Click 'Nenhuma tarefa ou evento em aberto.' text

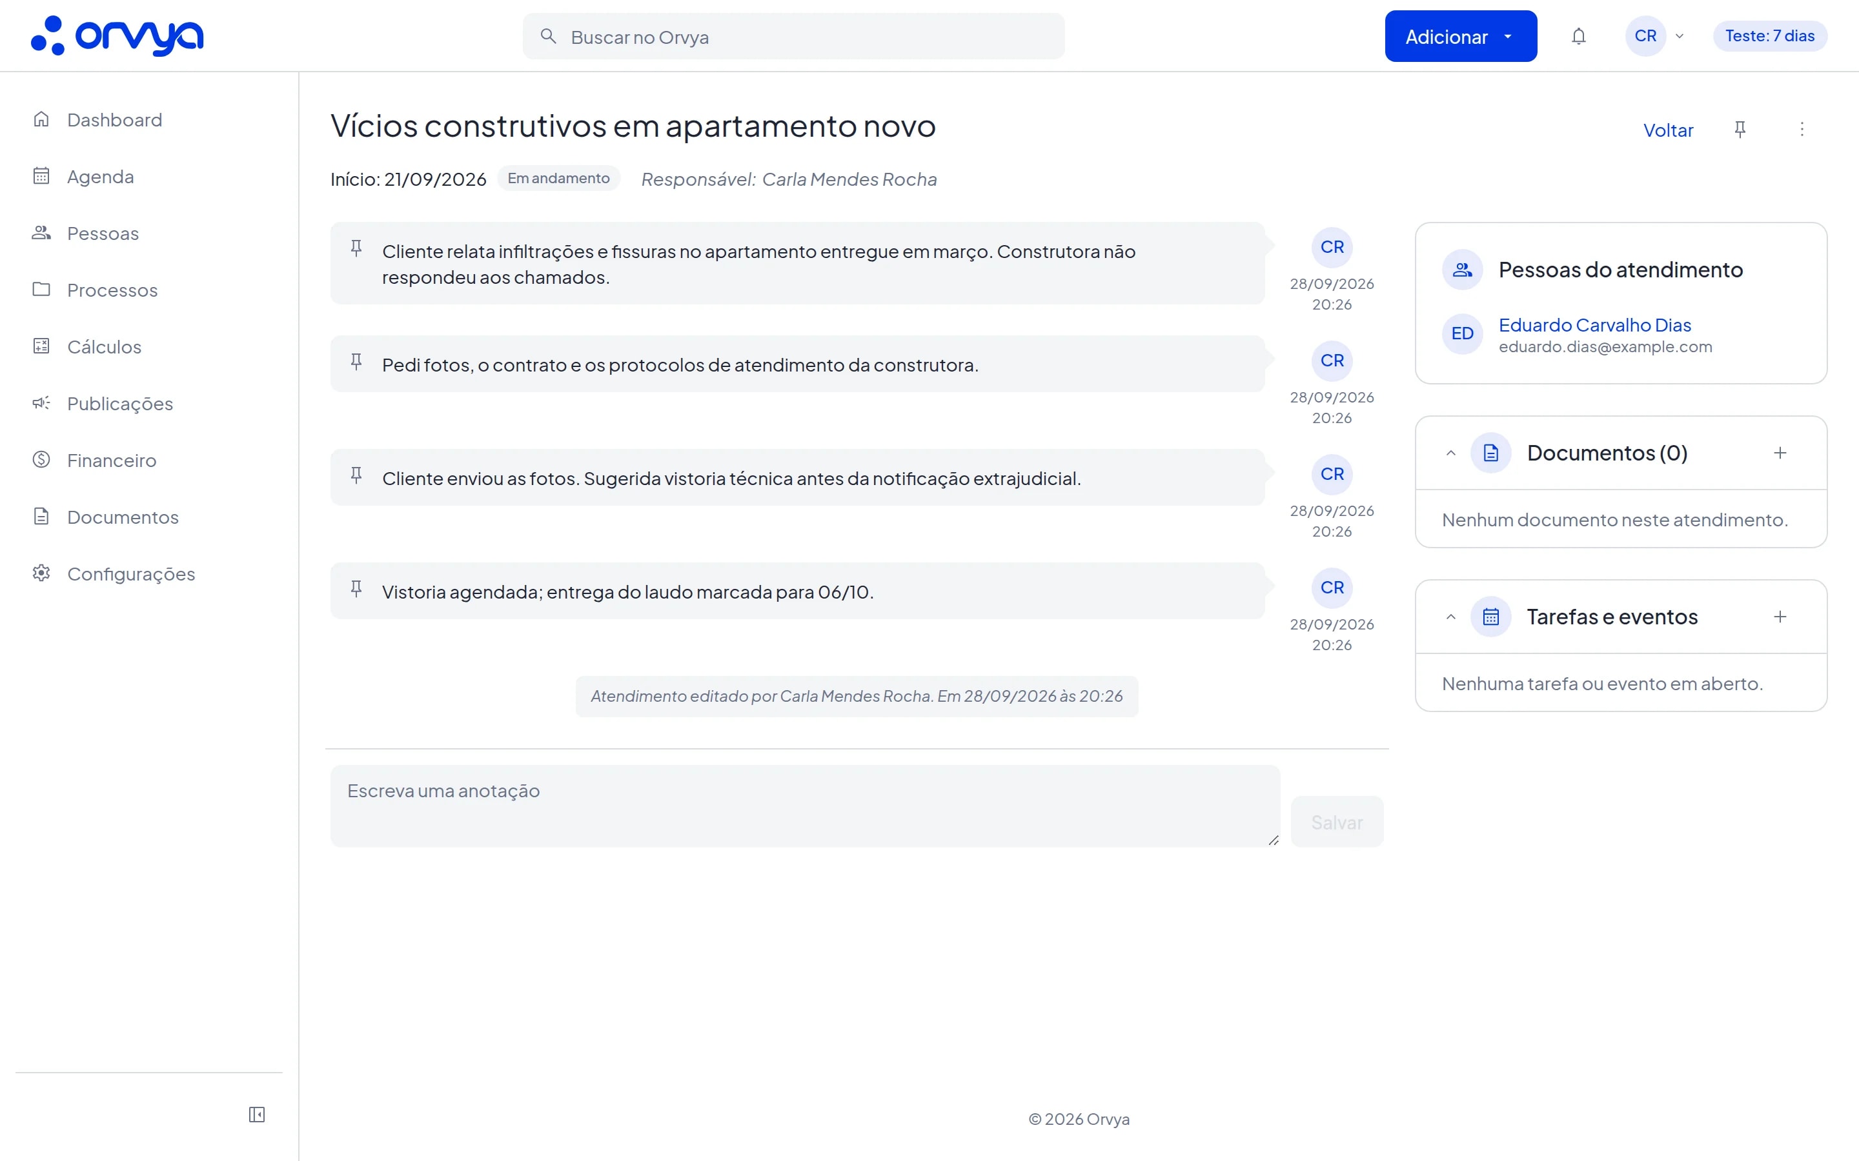pyautogui.click(x=1603, y=684)
